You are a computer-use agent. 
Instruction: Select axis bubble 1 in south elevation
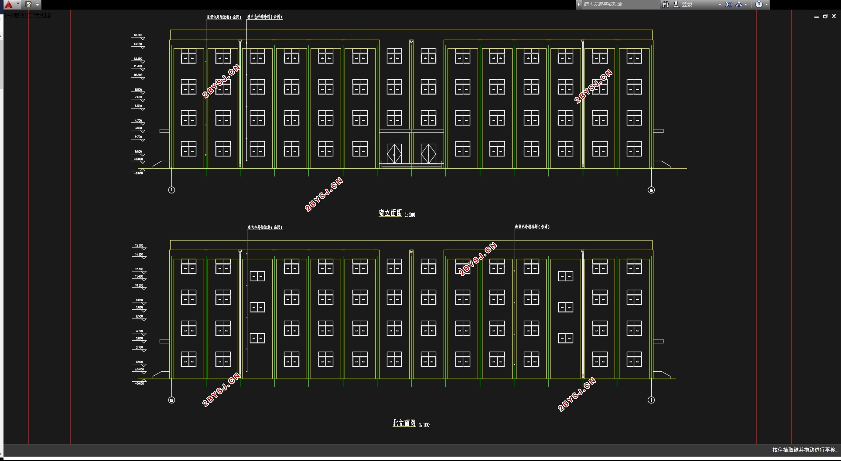click(x=171, y=190)
